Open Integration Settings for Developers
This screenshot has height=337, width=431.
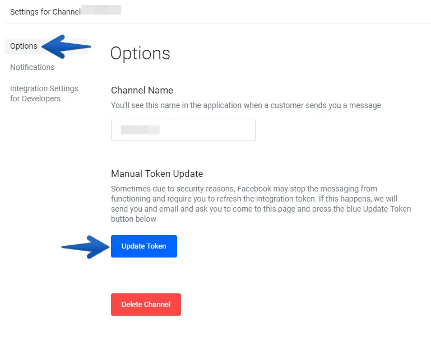tap(44, 93)
